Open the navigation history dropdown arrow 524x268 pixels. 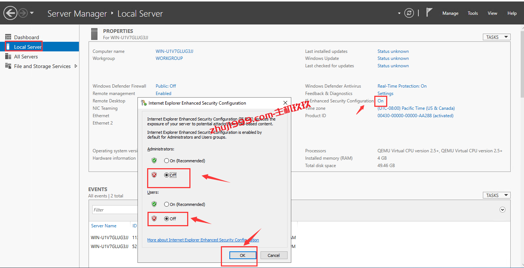click(x=32, y=13)
